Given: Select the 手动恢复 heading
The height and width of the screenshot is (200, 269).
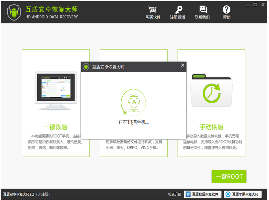Looking at the screenshot, I should [x=211, y=127].
